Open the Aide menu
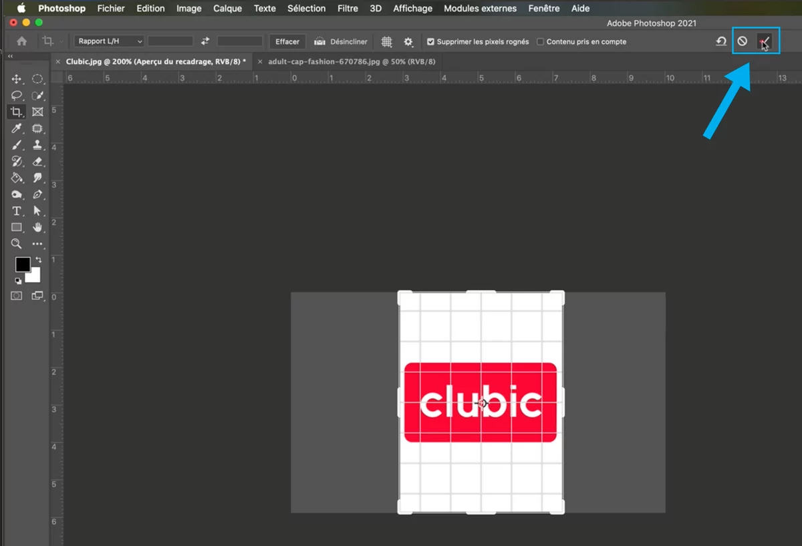Screen dimensions: 802x546 click(581, 9)
